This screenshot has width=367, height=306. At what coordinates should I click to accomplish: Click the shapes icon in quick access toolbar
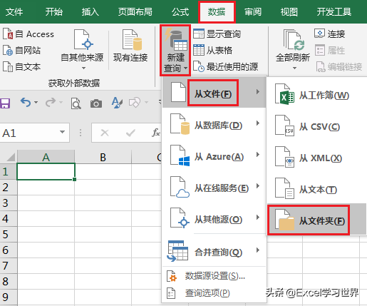click(135, 103)
